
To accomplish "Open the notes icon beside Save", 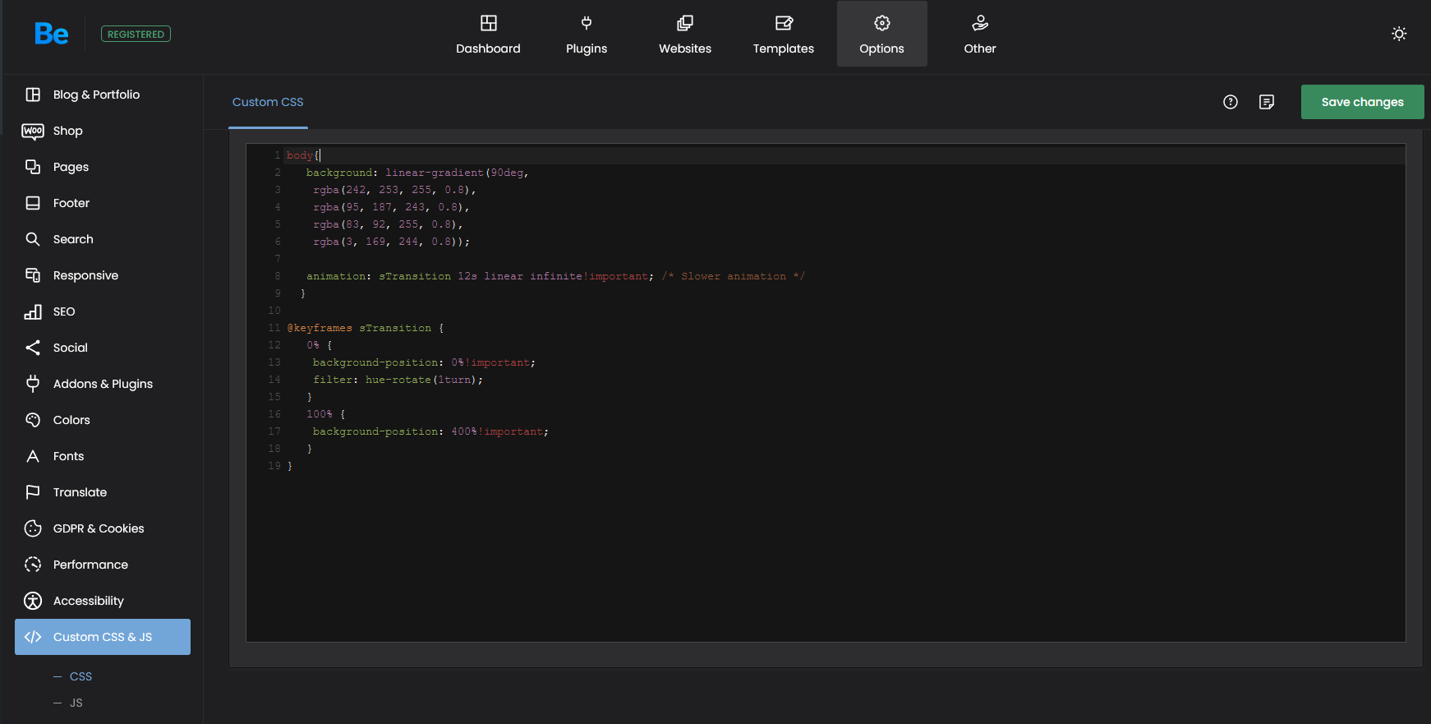I will tap(1267, 102).
